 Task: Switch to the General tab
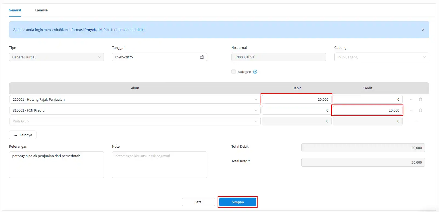click(x=15, y=10)
